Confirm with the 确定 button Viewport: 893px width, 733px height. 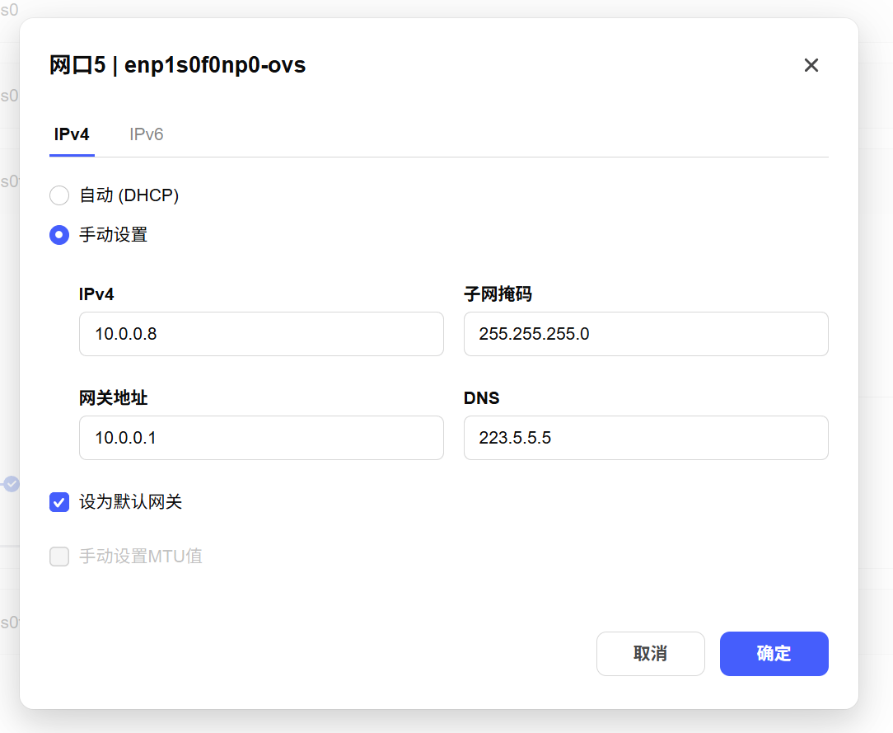click(x=774, y=654)
